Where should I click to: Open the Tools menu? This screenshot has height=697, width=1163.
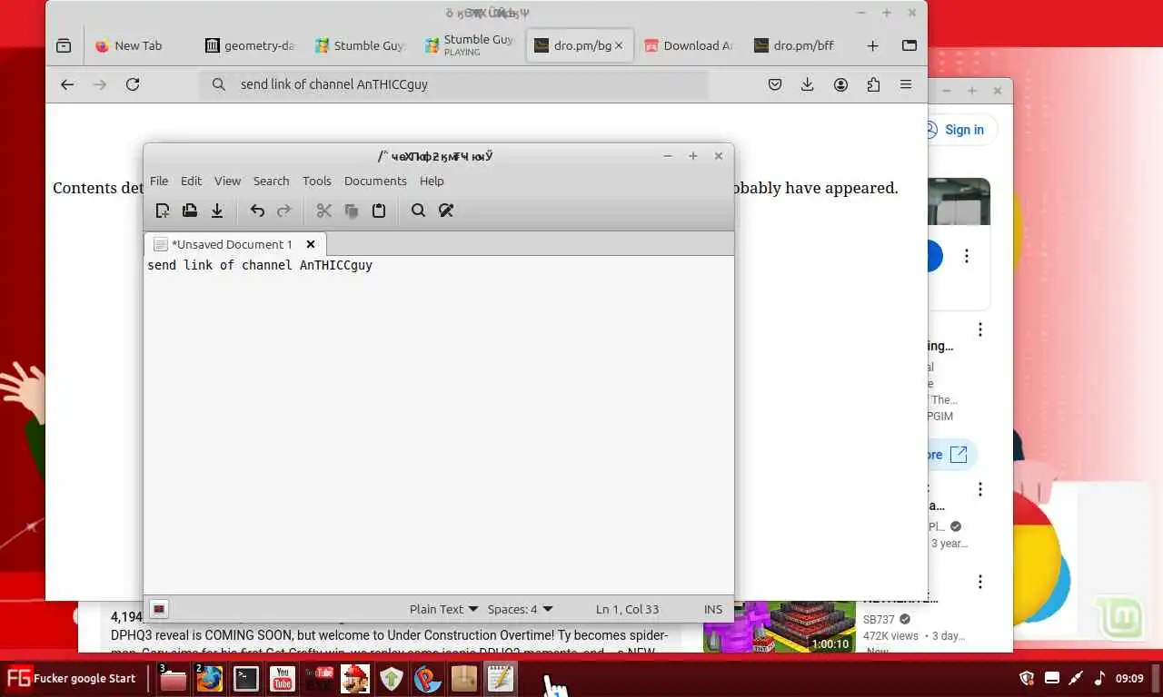317,181
